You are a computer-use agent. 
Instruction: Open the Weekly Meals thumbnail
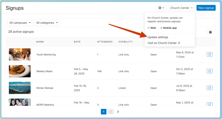click(20, 71)
